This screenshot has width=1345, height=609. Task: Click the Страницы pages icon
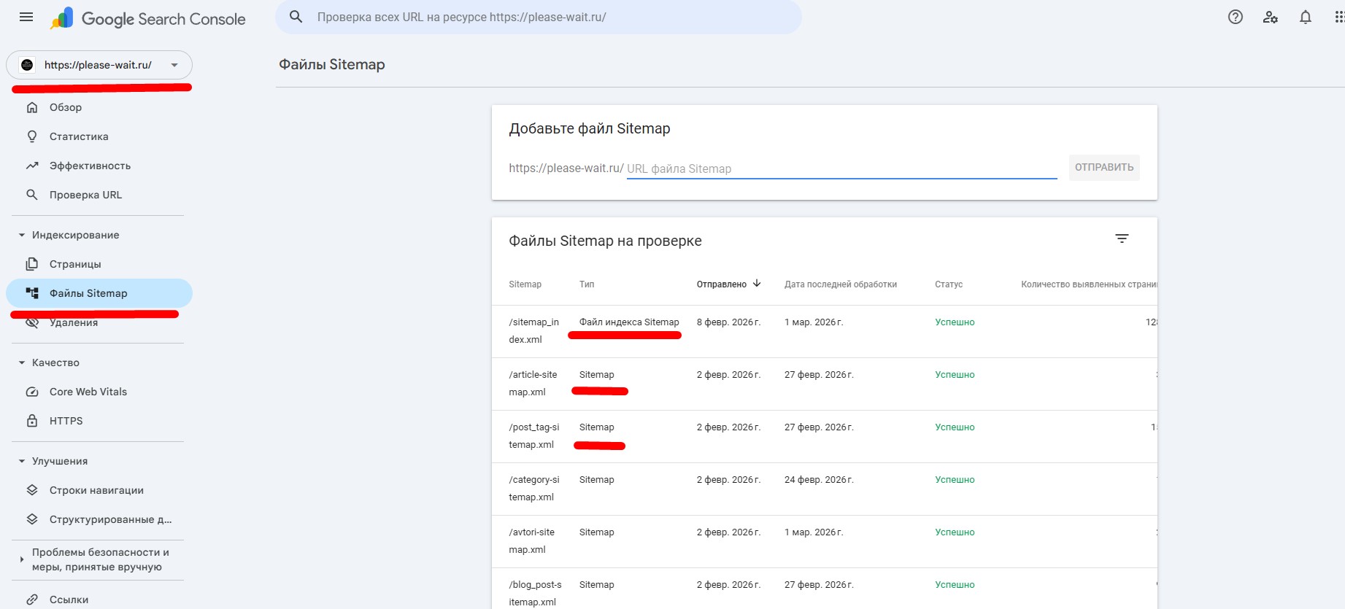[32, 264]
